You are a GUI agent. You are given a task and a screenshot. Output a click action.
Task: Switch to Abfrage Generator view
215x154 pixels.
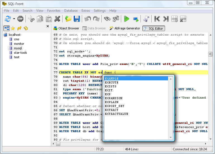tap(125, 28)
